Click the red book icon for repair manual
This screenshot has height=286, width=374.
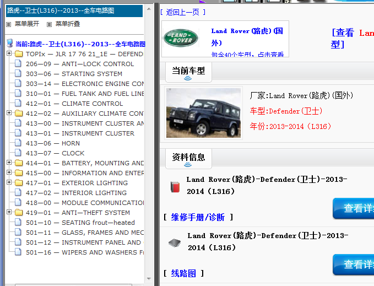click(175, 187)
